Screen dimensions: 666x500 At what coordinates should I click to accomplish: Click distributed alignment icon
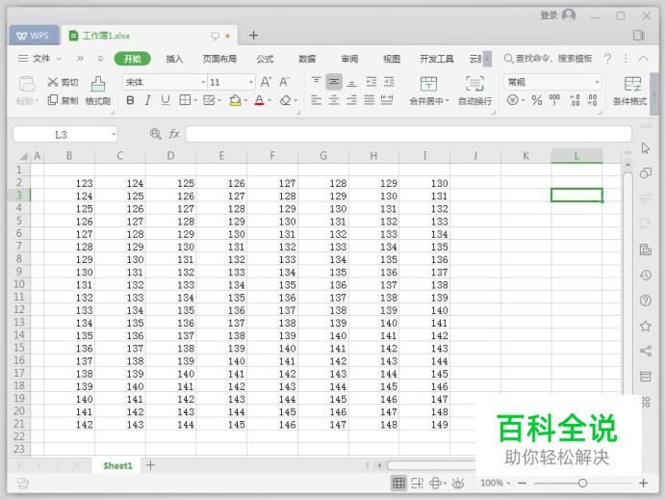coord(387,100)
